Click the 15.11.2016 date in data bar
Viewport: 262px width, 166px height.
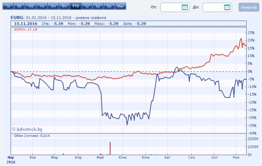click(x=26, y=24)
